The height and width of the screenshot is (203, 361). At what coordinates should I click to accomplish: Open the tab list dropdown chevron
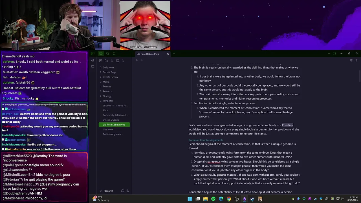[329, 54]
